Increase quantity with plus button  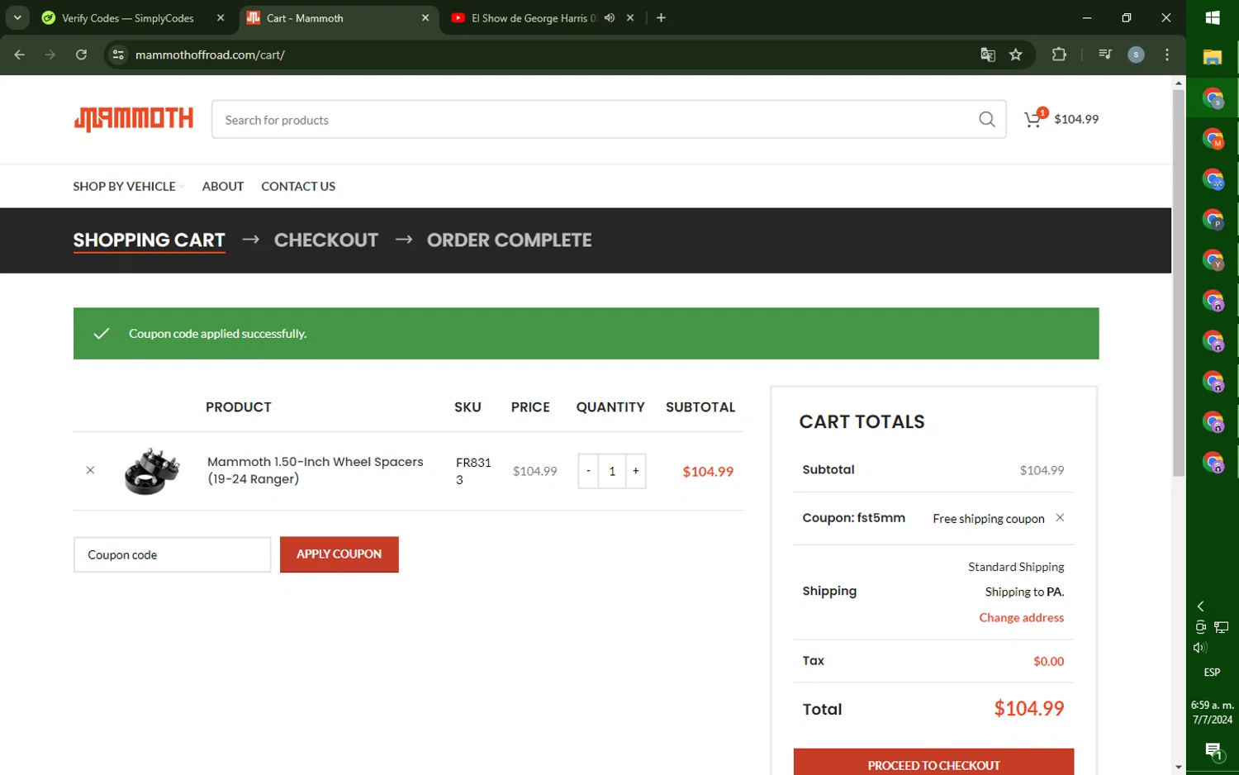tap(636, 471)
